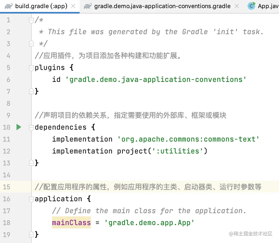Click 'org.apache.commons:commons-text' string
The image size is (279, 243).
pos(188,139)
